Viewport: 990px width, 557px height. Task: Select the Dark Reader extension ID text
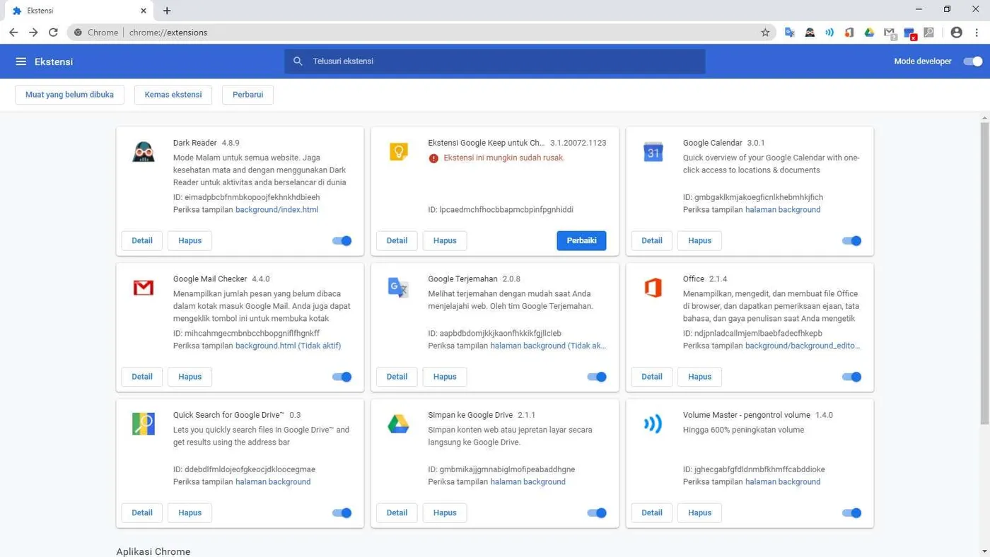tap(247, 197)
